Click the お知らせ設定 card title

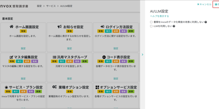pos(73,27)
